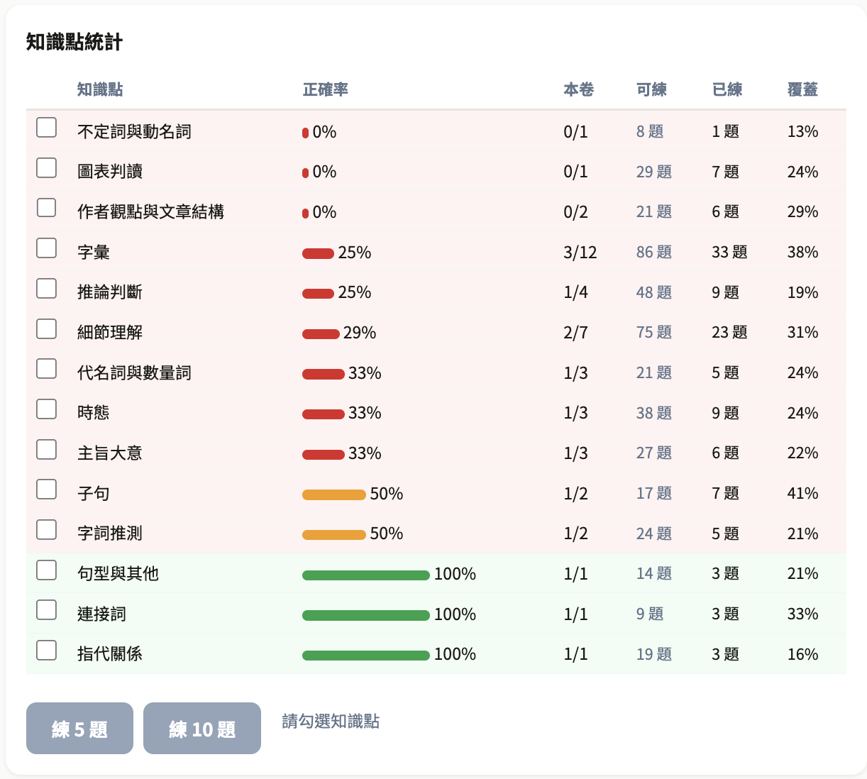
Task: Enable the 主旨大意 checkbox
Action: 46,449
